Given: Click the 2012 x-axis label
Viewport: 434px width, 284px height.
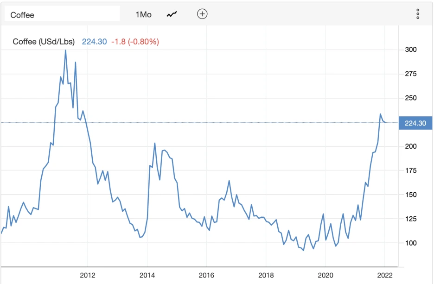Looking at the screenshot, I should pyautogui.click(x=88, y=275).
